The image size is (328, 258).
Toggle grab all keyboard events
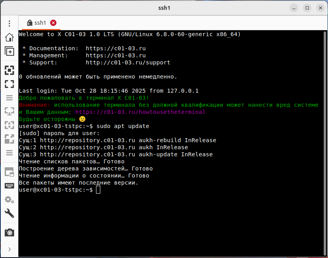9,186
